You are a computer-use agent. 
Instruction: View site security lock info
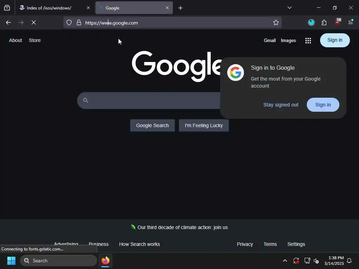coord(79,22)
